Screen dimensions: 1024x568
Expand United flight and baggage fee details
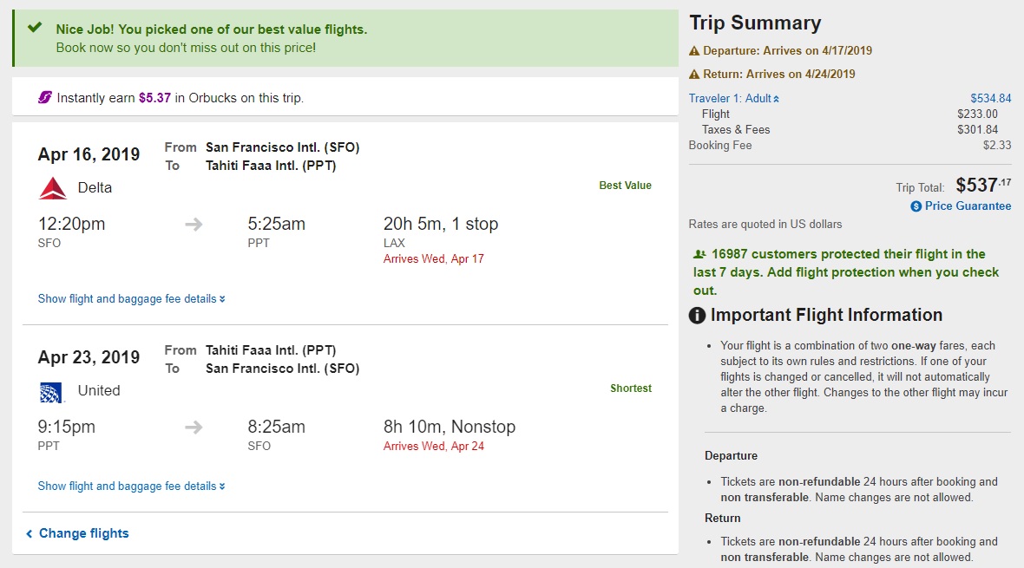click(131, 486)
